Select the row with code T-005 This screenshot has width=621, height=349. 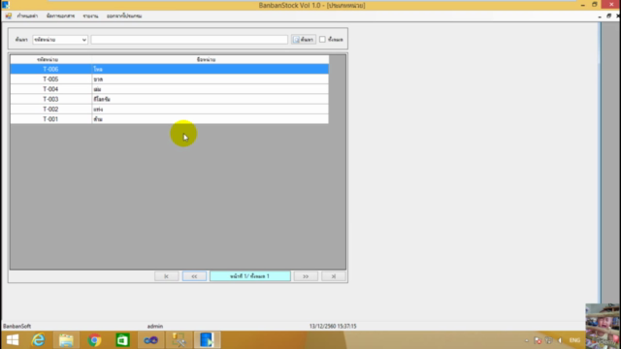click(x=170, y=79)
